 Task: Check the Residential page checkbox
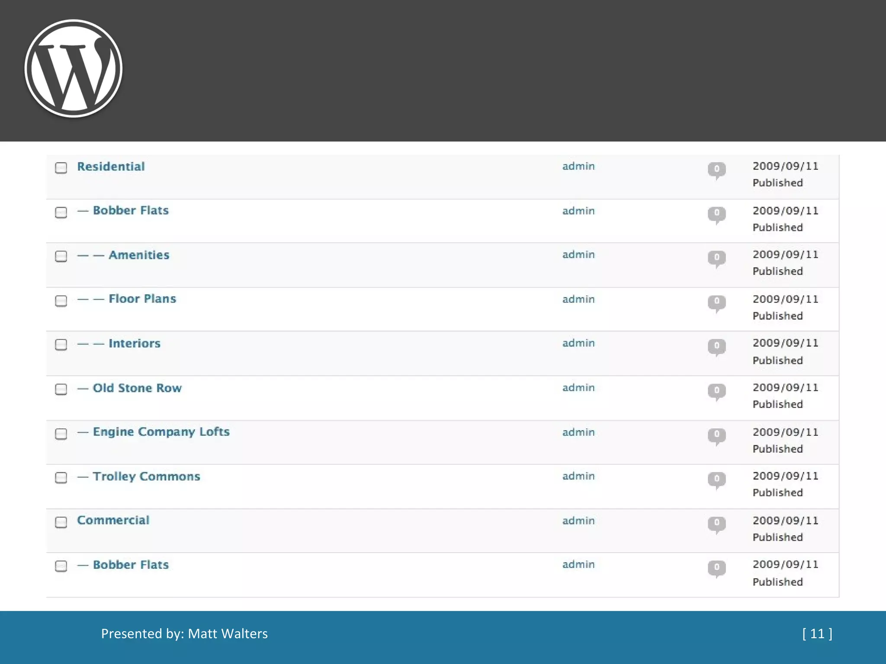coord(61,168)
